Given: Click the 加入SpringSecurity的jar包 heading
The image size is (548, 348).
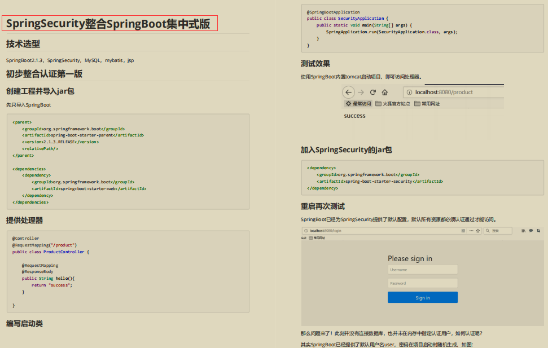Looking at the screenshot, I should pyautogui.click(x=347, y=150).
